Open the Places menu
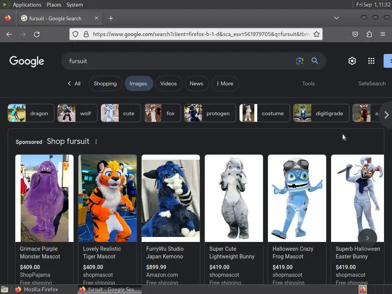This screenshot has height=294, width=392. point(54,5)
